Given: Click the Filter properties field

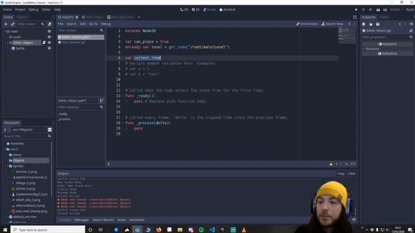Looking at the screenshot, I should pyautogui.click(x=387, y=38).
